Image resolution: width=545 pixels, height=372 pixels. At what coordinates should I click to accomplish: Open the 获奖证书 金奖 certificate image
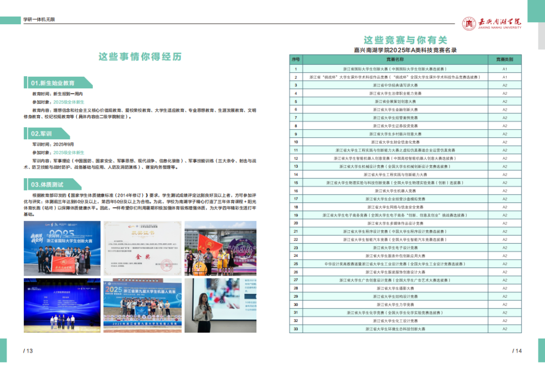click(142, 248)
